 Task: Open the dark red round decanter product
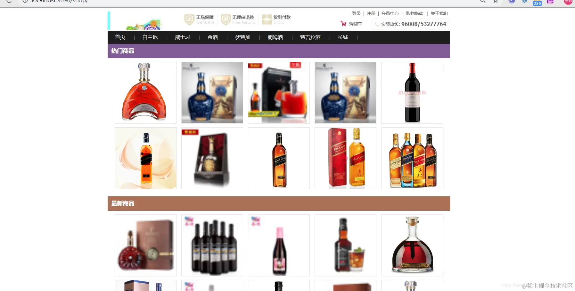pos(412,245)
